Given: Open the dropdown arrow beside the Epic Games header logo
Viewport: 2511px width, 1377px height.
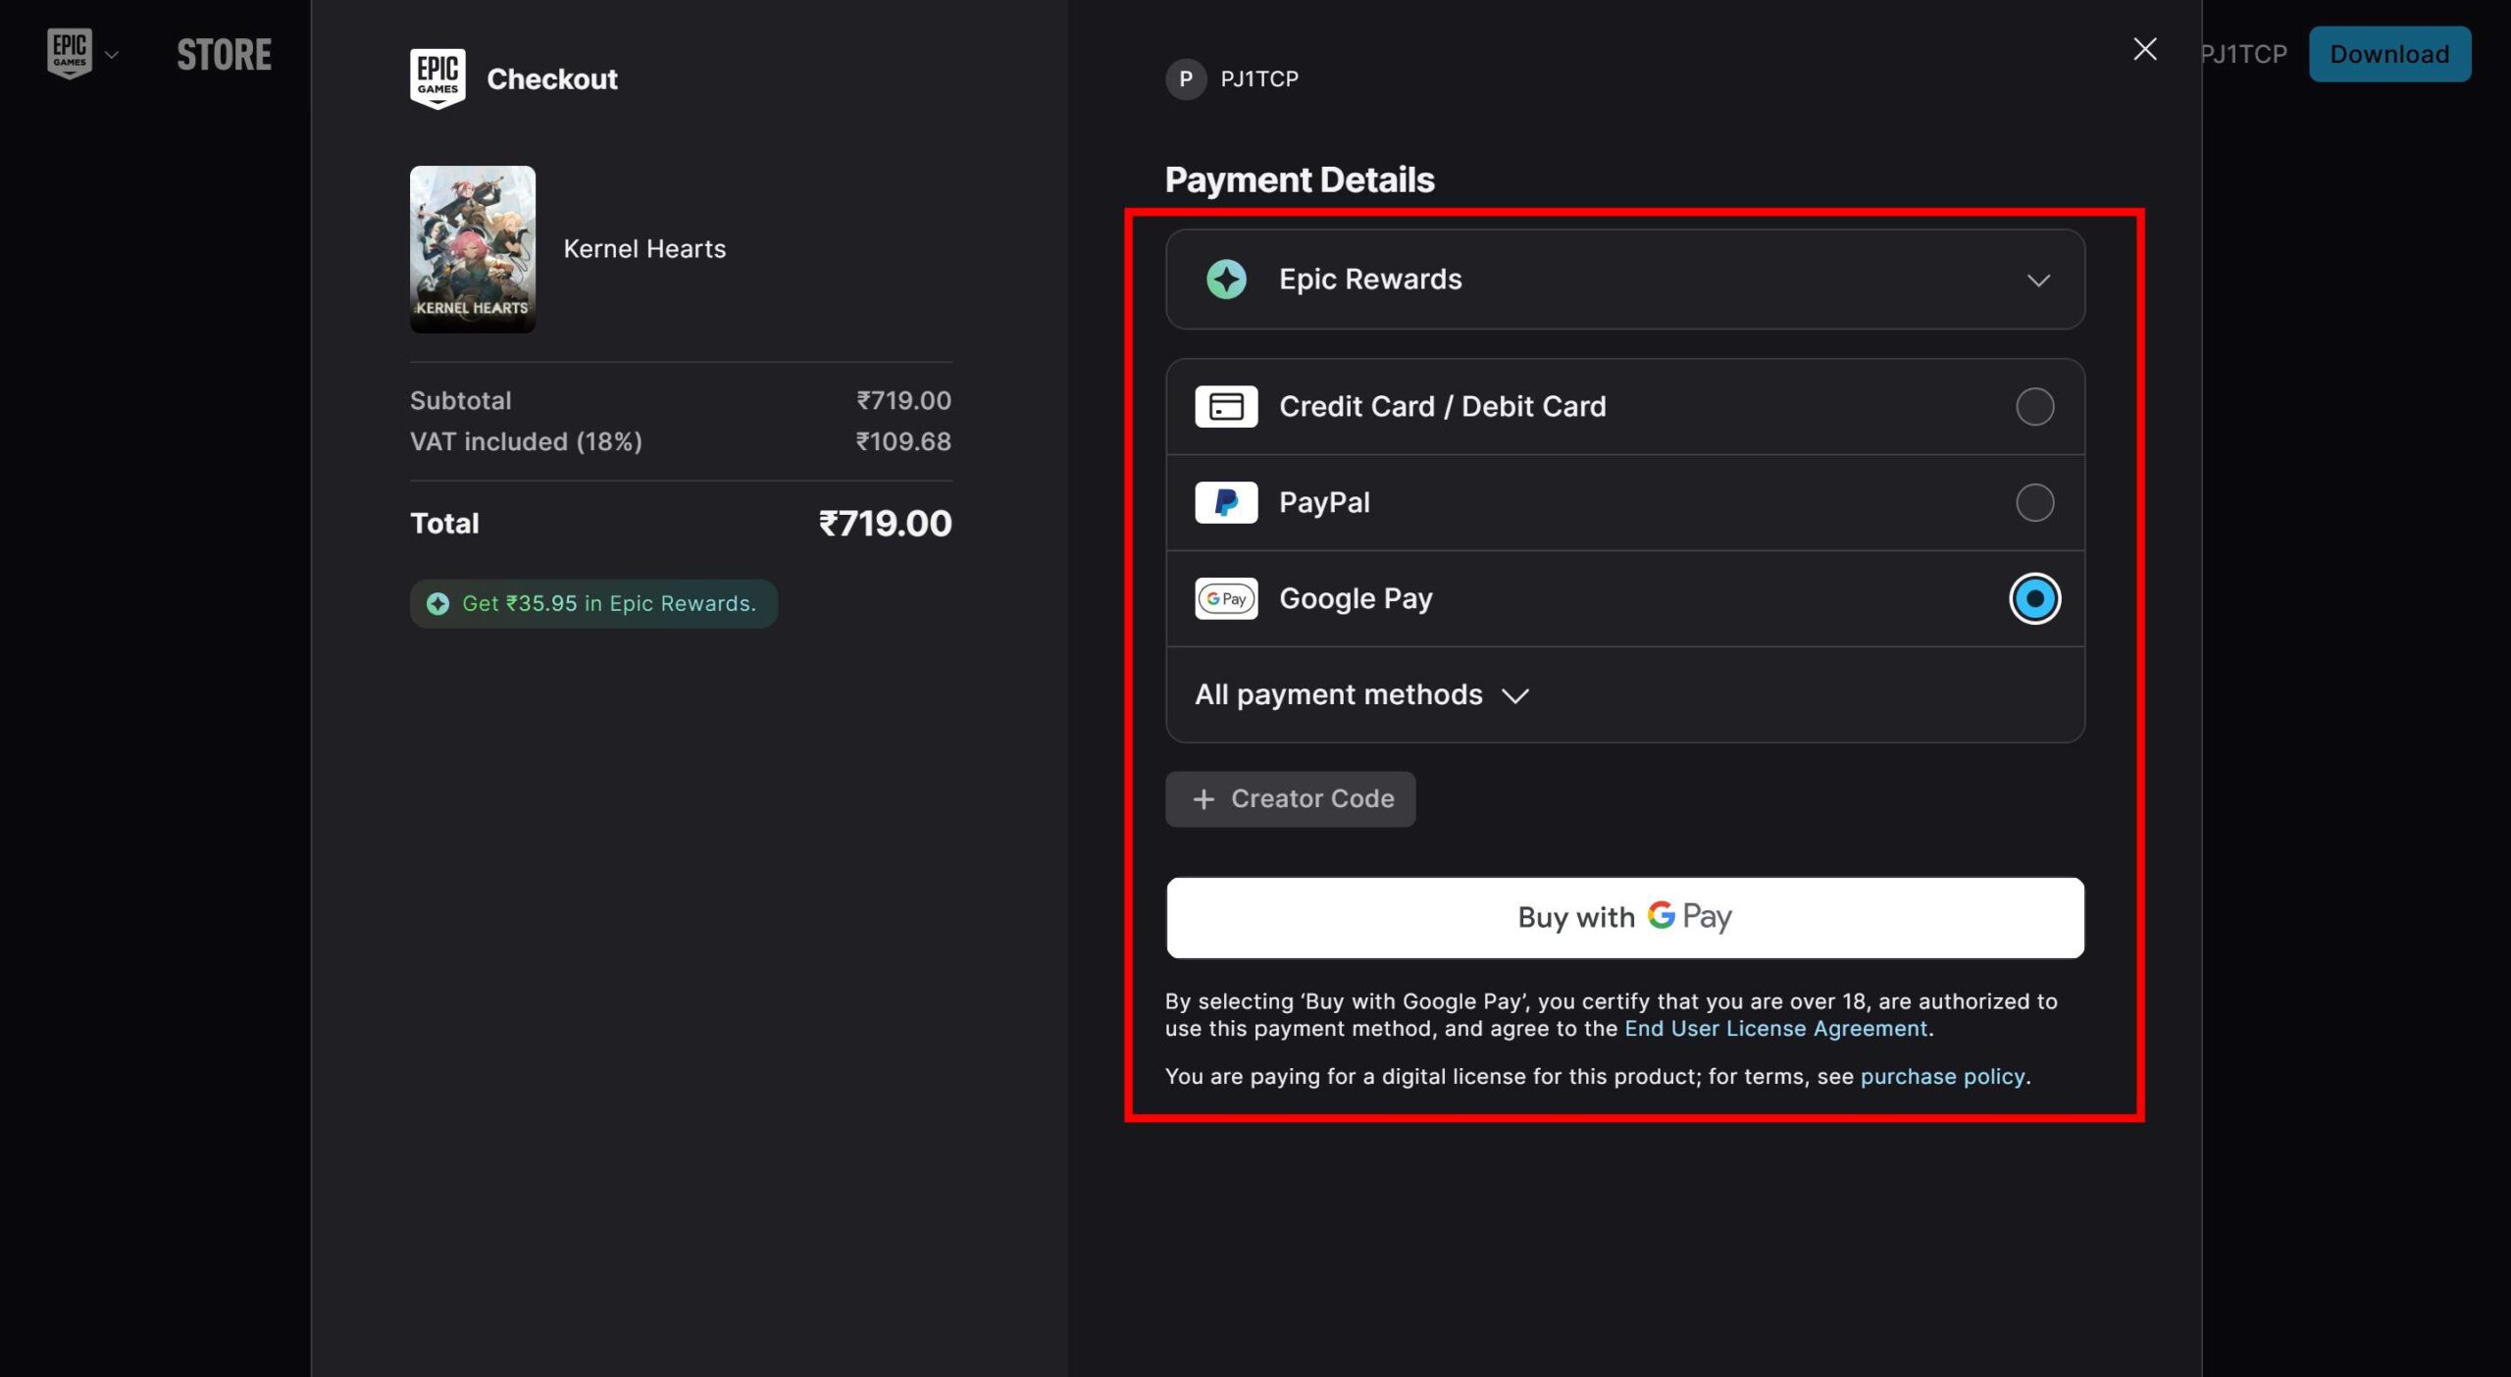Looking at the screenshot, I should click(x=112, y=55).
